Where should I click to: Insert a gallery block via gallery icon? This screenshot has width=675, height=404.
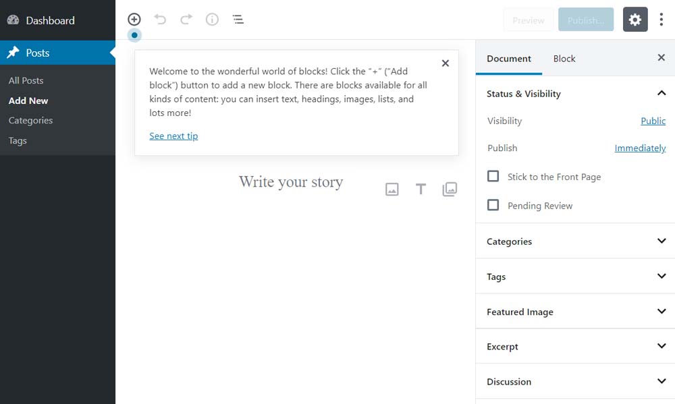click(450, 190)
